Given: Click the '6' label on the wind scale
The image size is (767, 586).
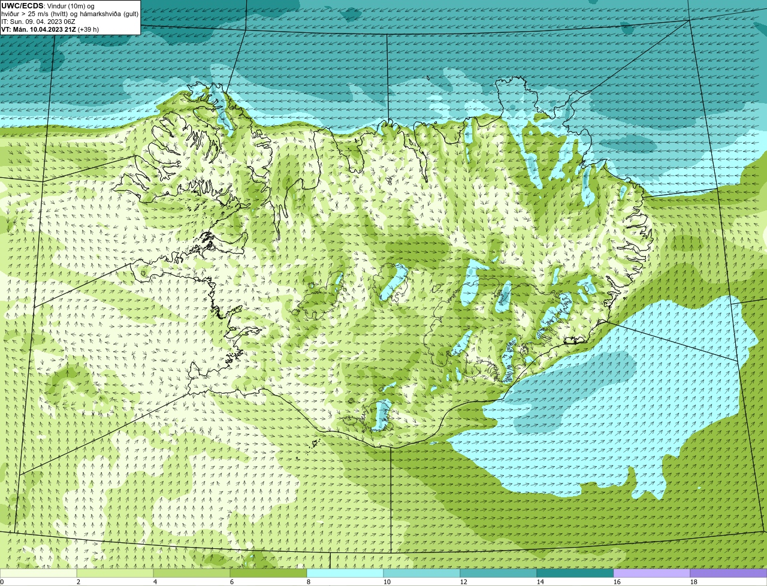Looking at the screenshot, I should pos(232,582).
